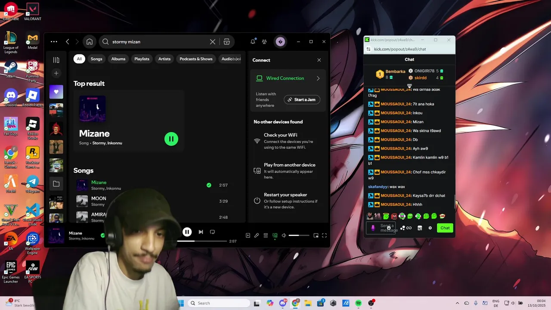
Task: Seek within the song progress bar
Action: pos(202,241)
